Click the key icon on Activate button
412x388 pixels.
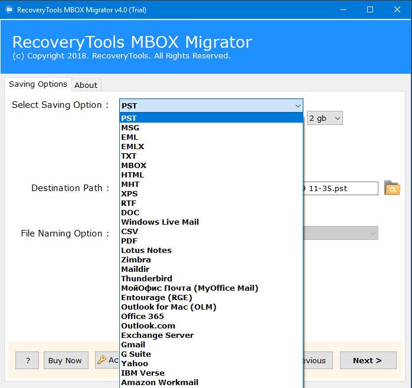(102, 360)
